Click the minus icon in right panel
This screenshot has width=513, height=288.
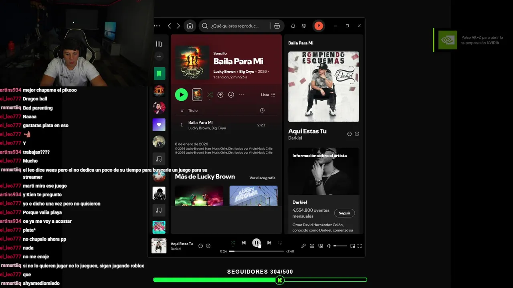(349, 134)
